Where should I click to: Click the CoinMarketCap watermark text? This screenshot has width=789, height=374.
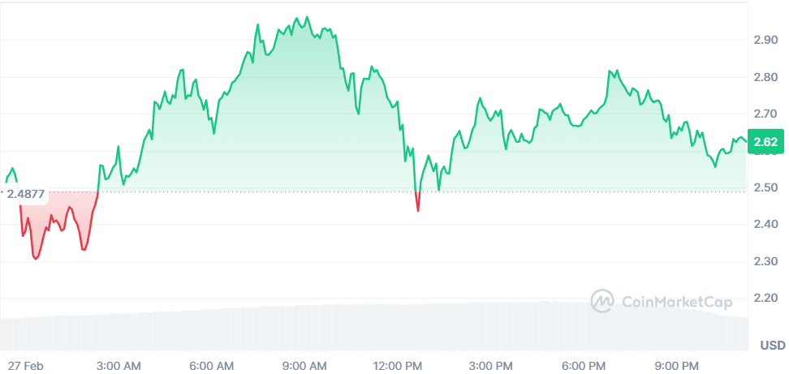point(676,303)
